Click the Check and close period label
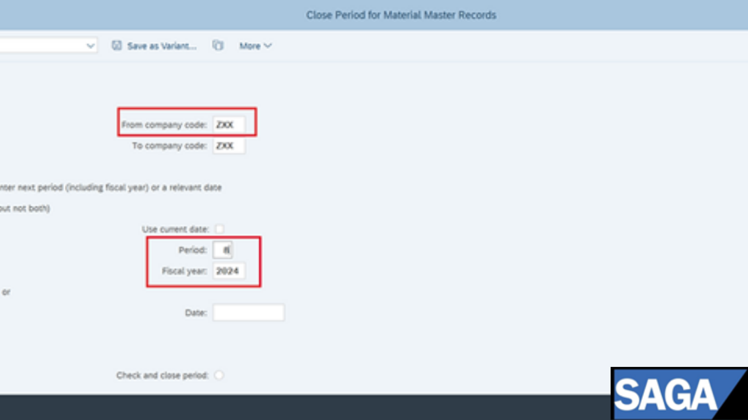The width and height of the screenshot is (748, 420). tap(162, 375)
